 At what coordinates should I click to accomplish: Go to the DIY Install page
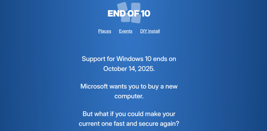[x=150, y=31]
